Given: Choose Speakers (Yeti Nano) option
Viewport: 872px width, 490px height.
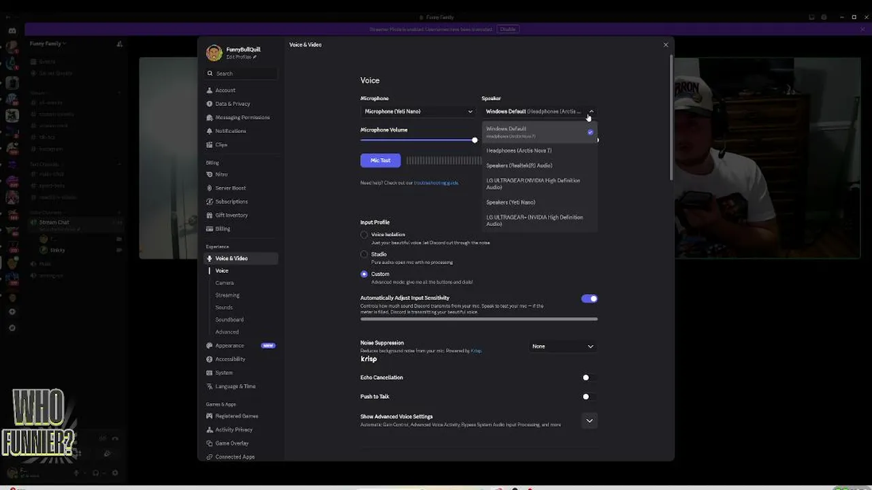Looking at the screenshot, I should pos(540,202).
